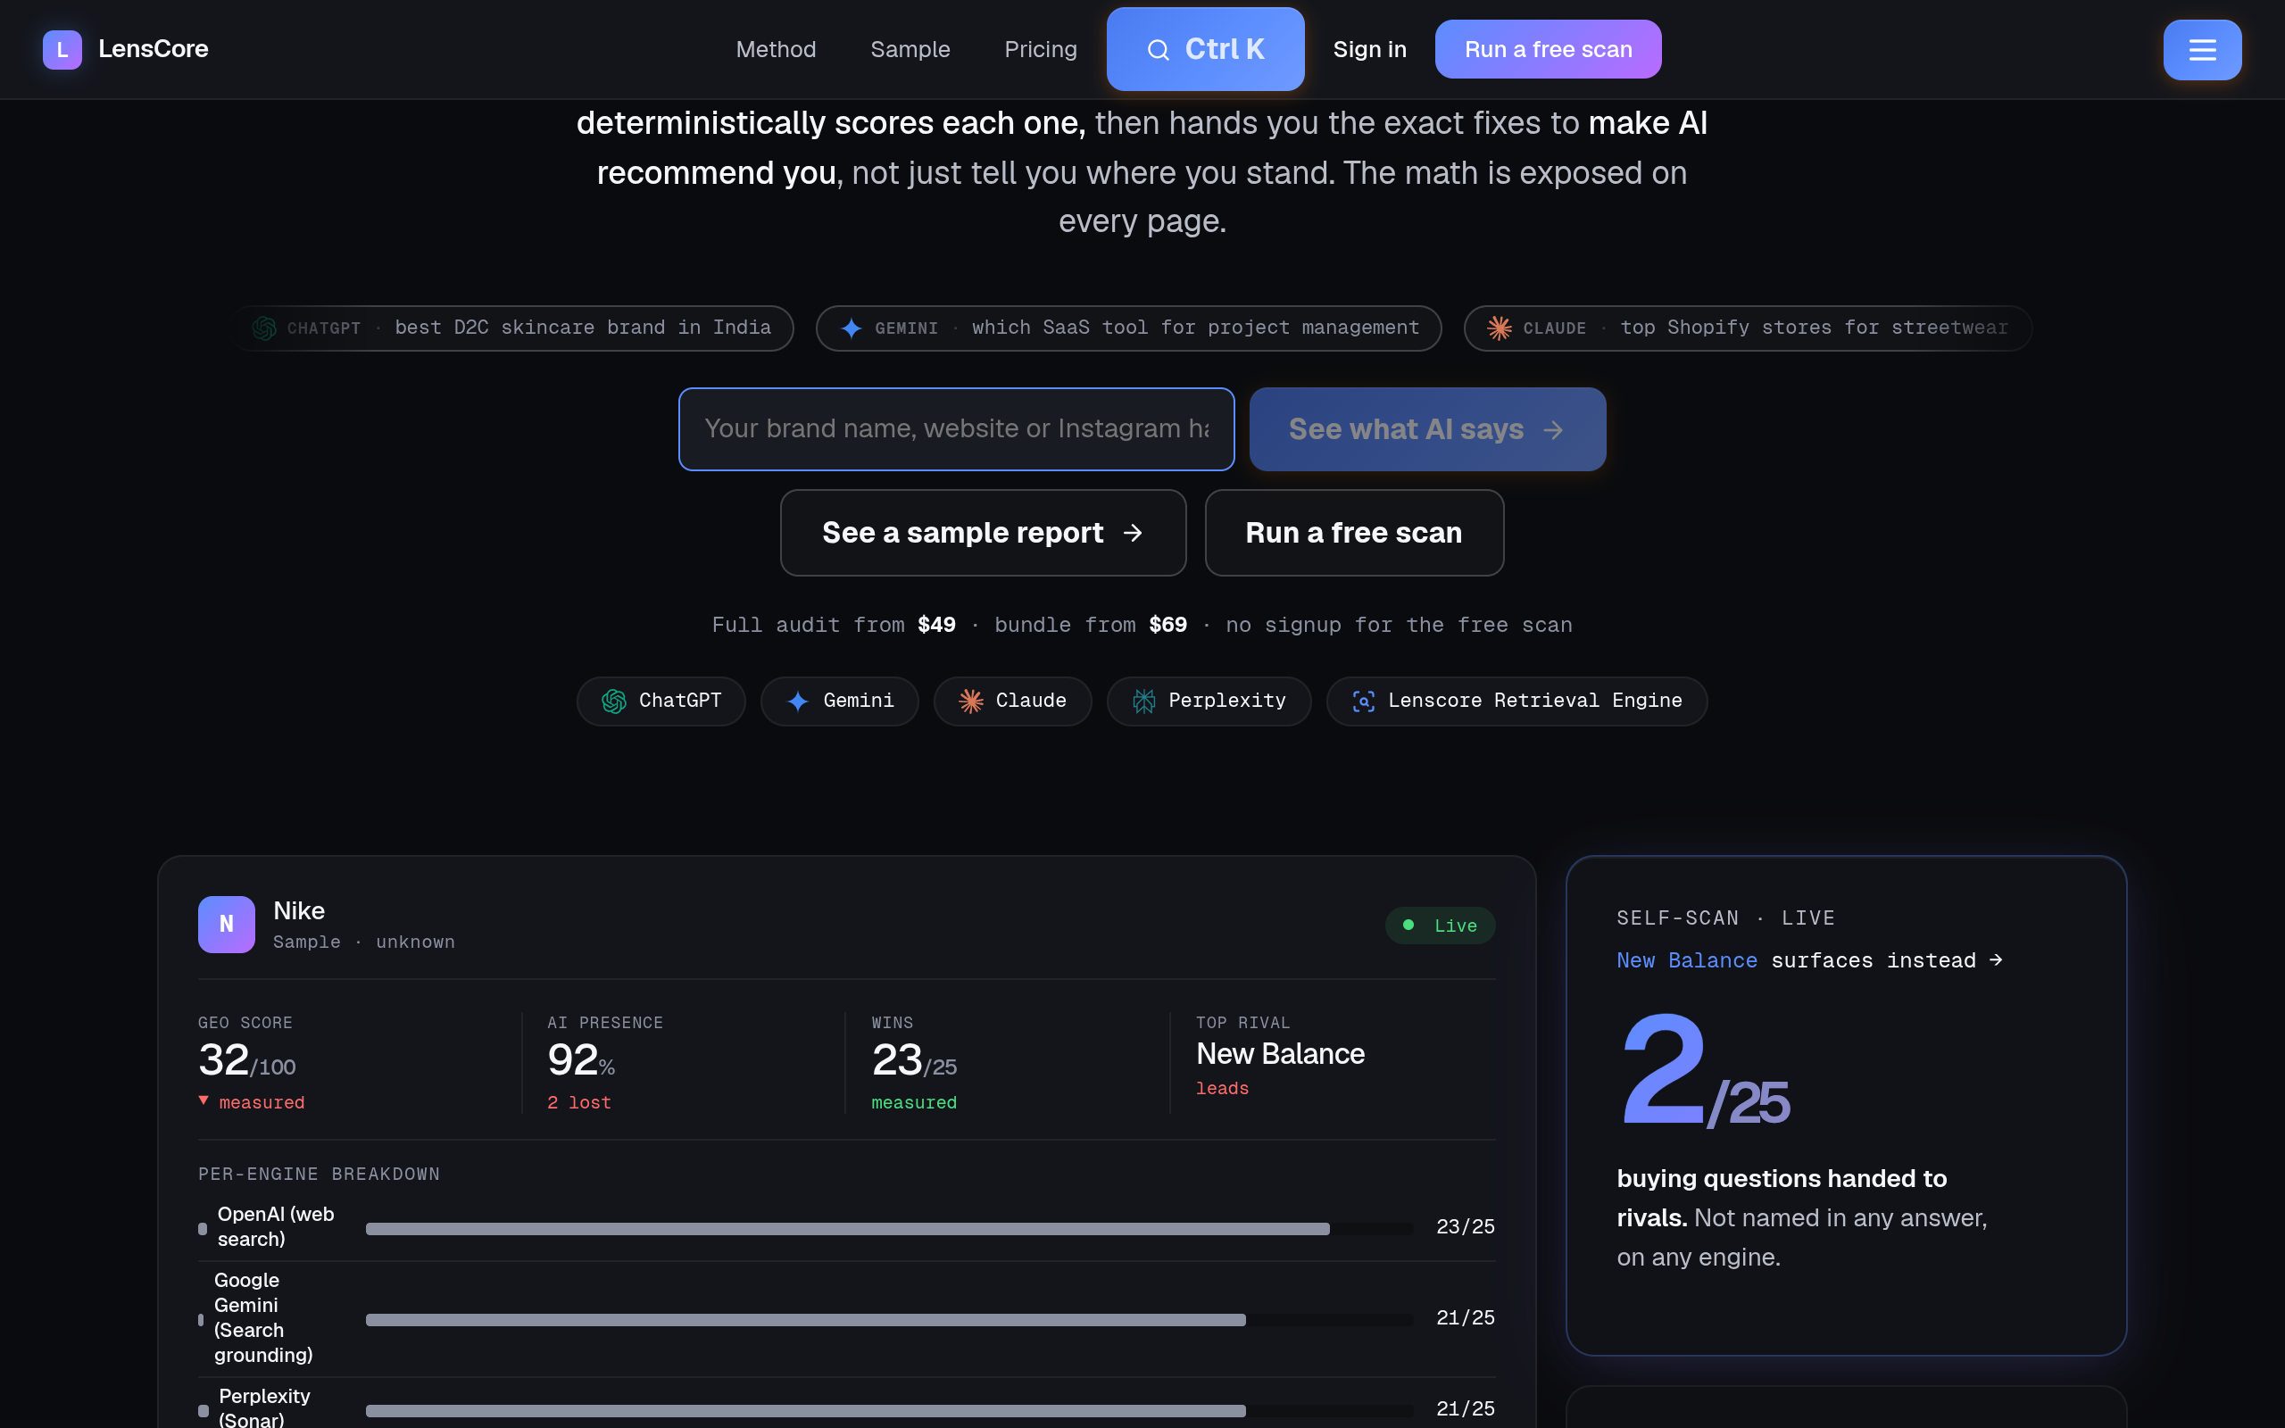2285x1428 pixels.
Task: Click the ChatGPT icon in the engine chips
Action: coord(614,701)
